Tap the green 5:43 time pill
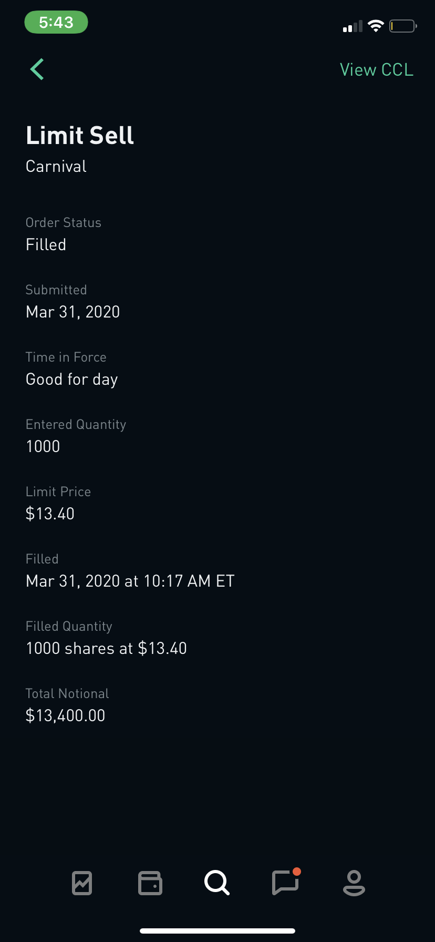 click(56, 23)
